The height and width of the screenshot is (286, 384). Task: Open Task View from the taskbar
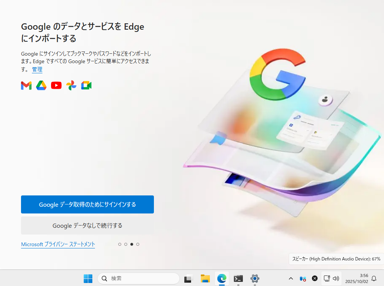[188, 278]
